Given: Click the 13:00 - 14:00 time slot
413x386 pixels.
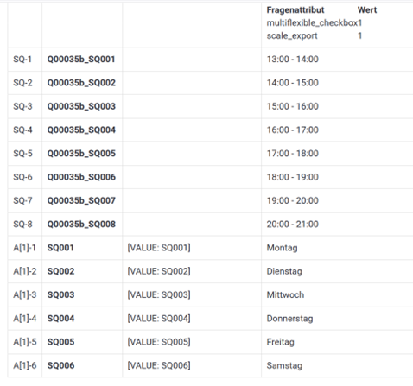Looking at the screenshot, I should click(292, 60).
